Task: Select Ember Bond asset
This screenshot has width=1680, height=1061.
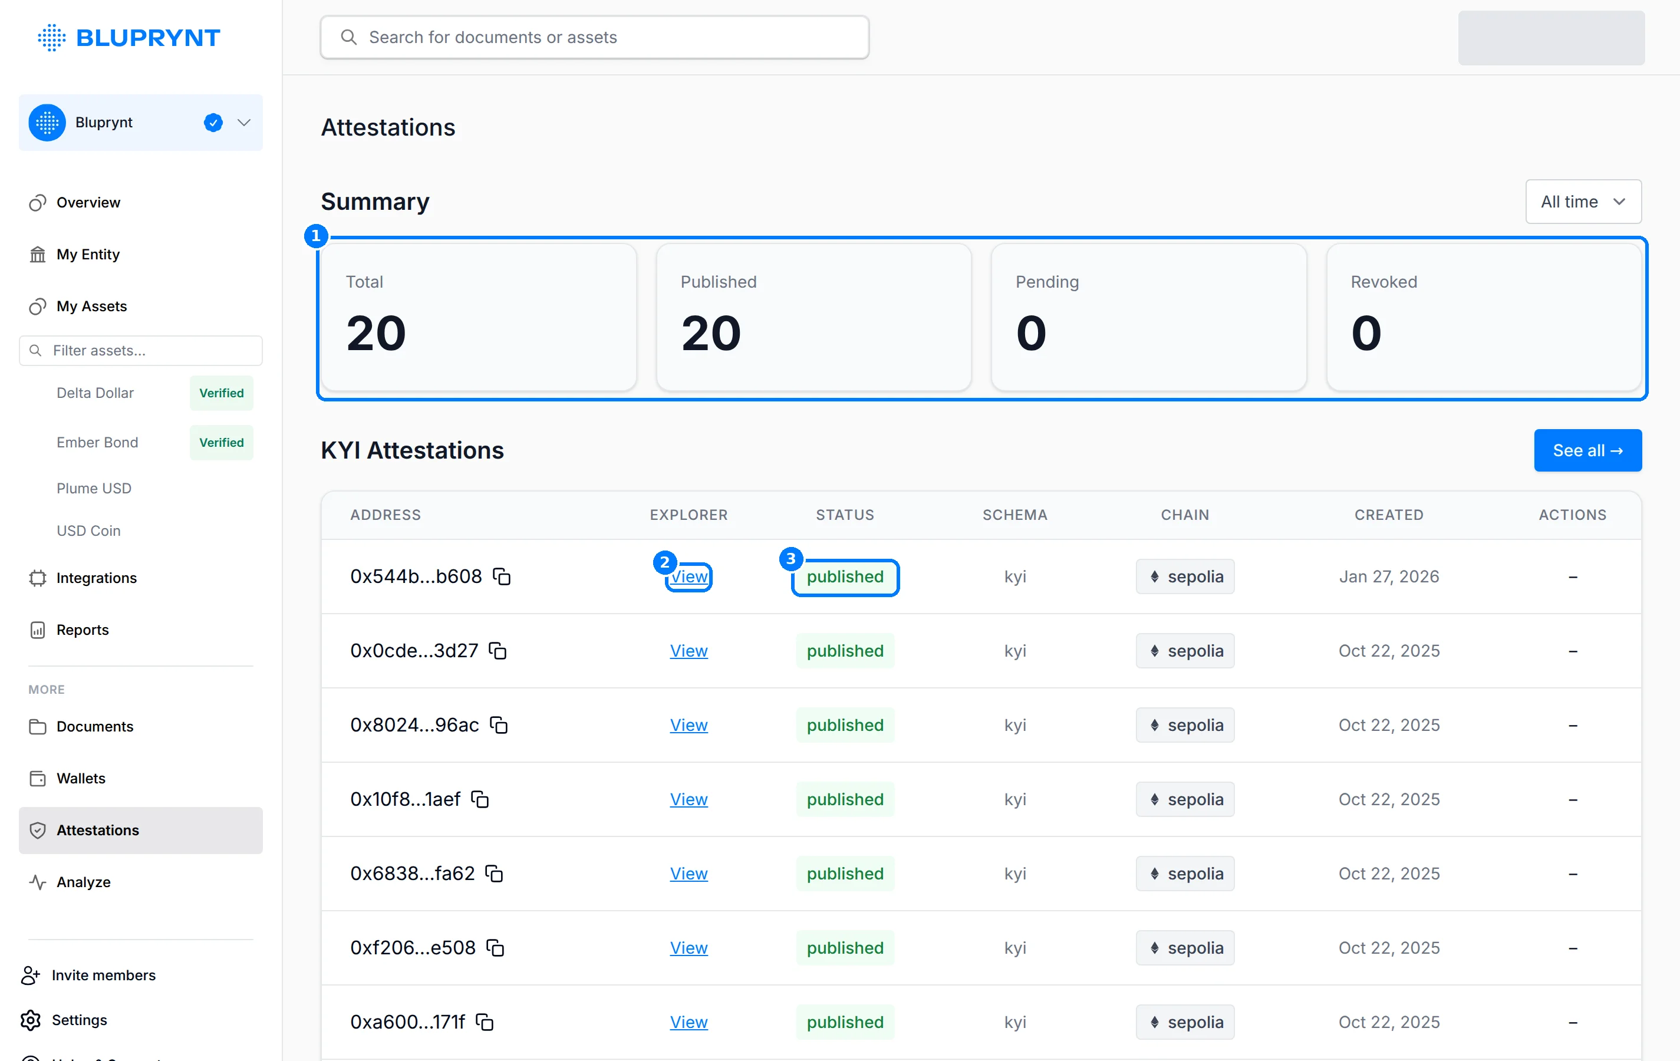Action: 97,442
